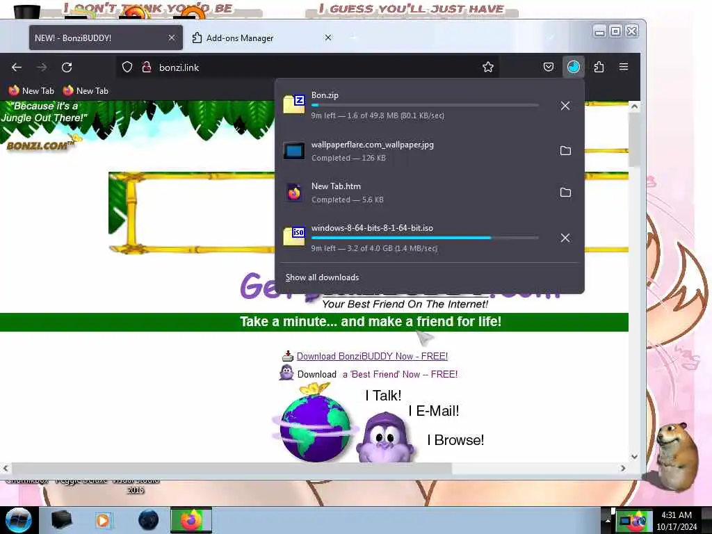Open the dark globe taskbar icon
This screenshot has width=712, height=534.
[149, 520]
